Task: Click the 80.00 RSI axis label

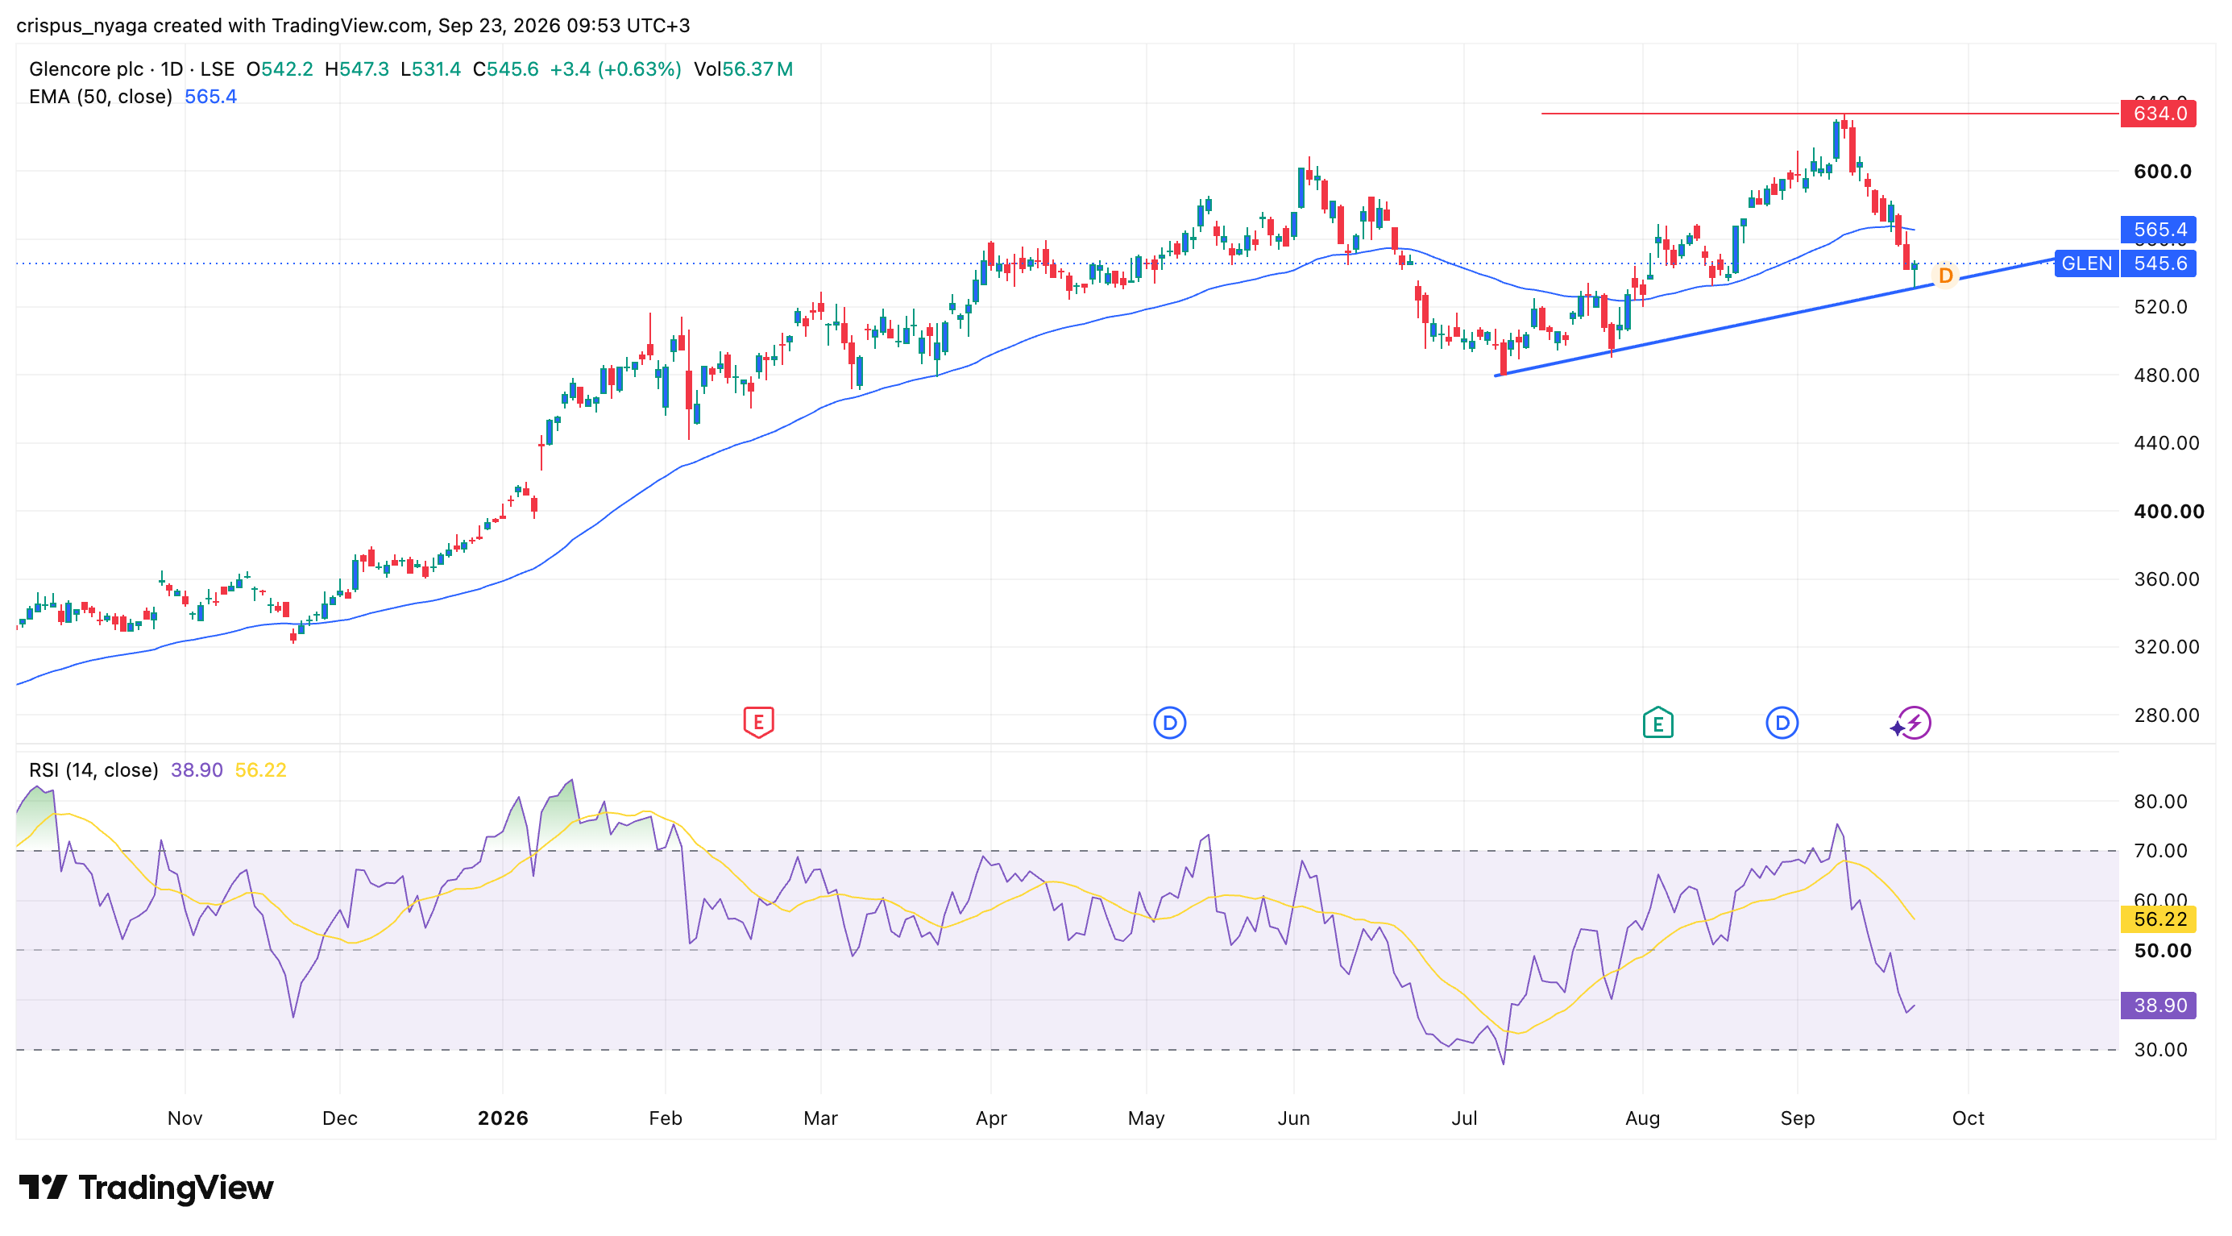Action: pyautogui.click(x=2161, y=801)
